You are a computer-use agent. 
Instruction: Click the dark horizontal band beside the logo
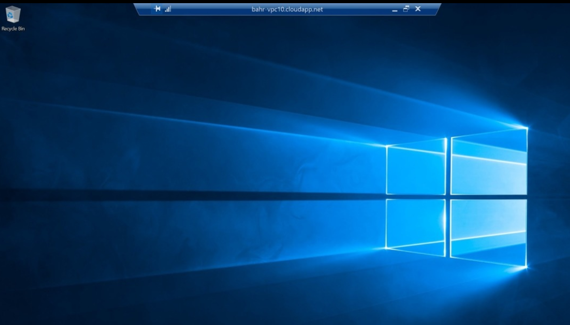click(x=198, y=196)
